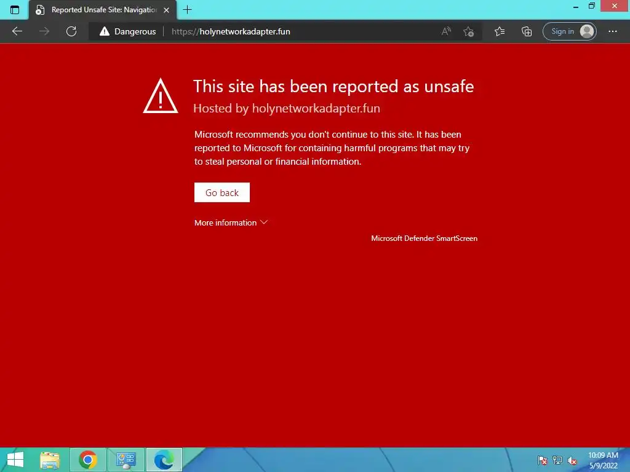Click the browser Back arrow
The image size is (630, 472).
click(x=17, y=31)
